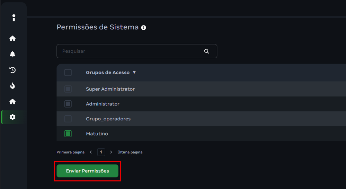Click the flame icon in sidebar
The image size is (346, 189).
pyautogui.click(x=13, y=86)
